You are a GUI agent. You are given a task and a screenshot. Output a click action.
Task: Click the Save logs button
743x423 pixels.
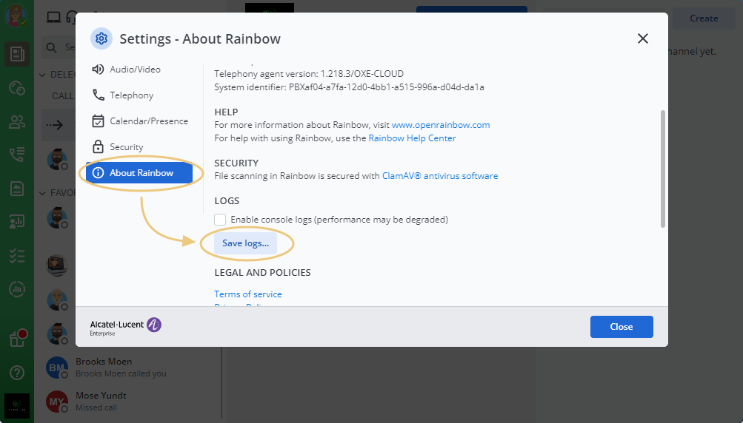(245, 243)
